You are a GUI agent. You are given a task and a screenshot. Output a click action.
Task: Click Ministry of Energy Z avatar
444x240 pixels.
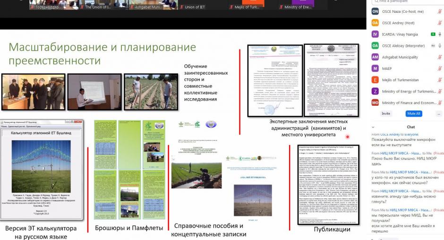[375, 91]
